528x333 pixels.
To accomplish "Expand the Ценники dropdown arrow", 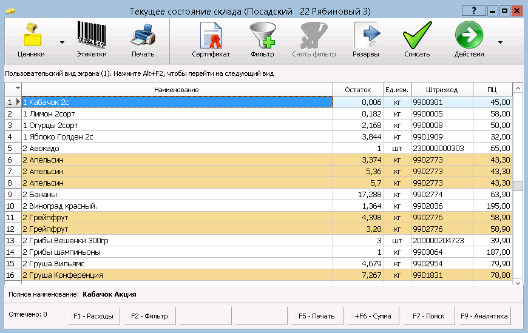I will (x=62, y=42).
